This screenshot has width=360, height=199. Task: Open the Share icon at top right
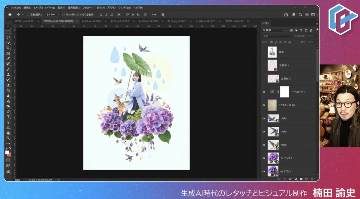tap(286, 14)
